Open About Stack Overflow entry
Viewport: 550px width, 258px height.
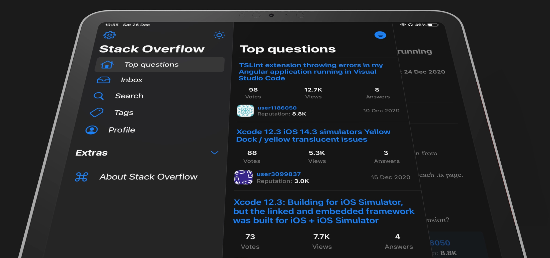[x=148, y=177]
